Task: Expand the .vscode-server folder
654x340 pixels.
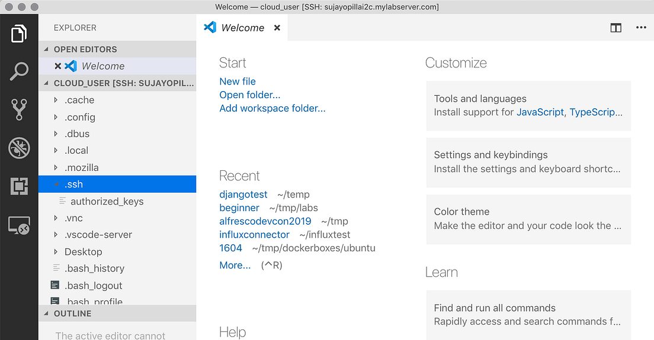Action: (56, 234)
